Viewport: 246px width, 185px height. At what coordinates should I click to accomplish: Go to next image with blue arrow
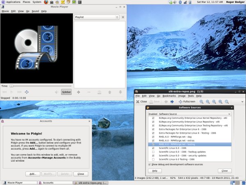tap(173, 101)
